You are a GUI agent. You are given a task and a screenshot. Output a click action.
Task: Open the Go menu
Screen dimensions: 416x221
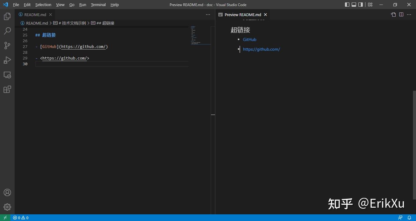pos(72,5)
